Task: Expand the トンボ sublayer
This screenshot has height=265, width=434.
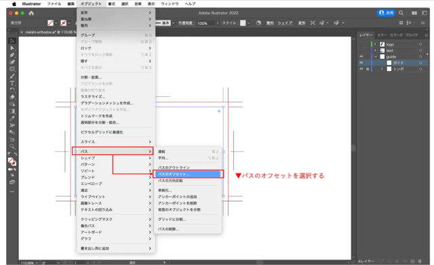Action: [x=382, y=69]
